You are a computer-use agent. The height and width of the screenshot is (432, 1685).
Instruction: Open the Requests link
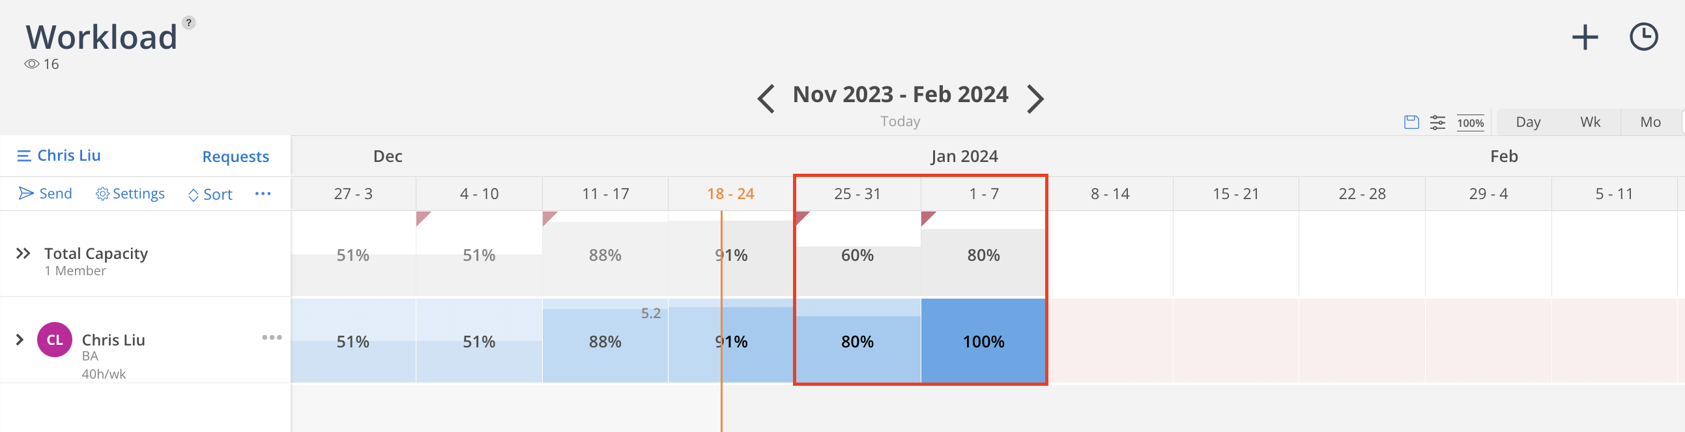[235, 157]
